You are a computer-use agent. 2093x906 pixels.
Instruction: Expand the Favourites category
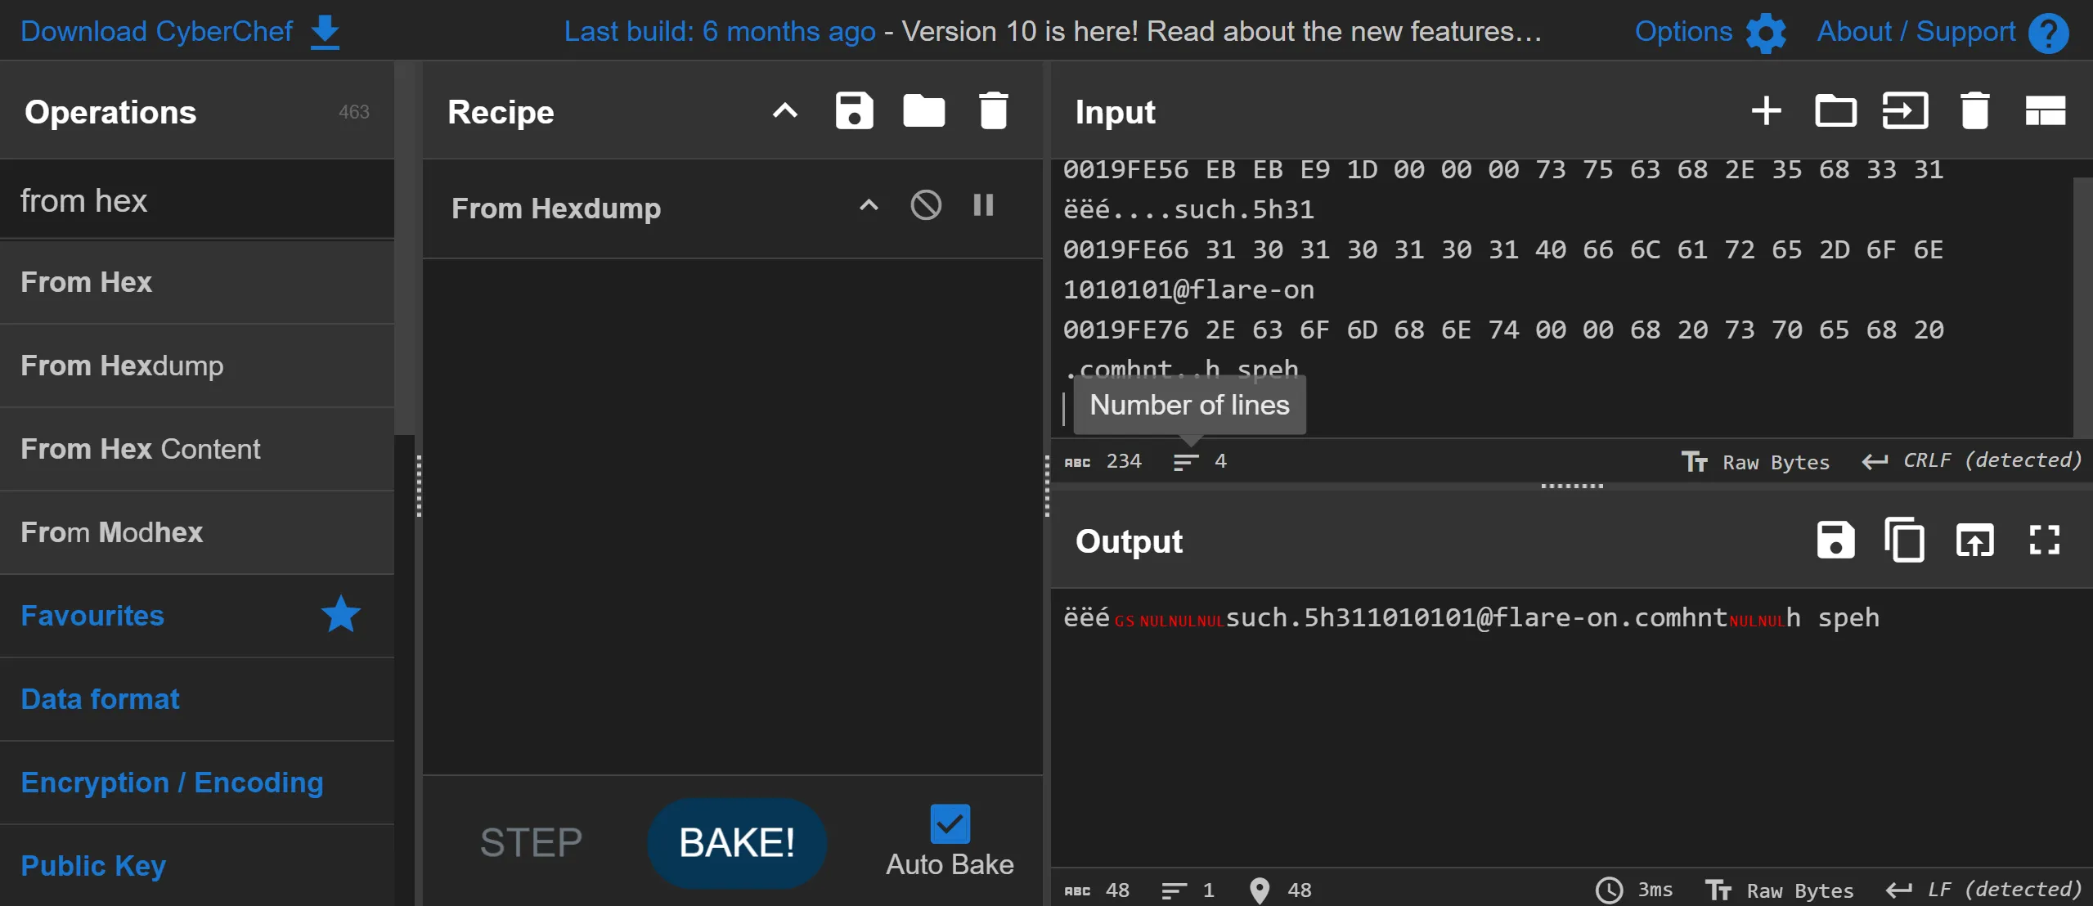(x=92, y=616)
